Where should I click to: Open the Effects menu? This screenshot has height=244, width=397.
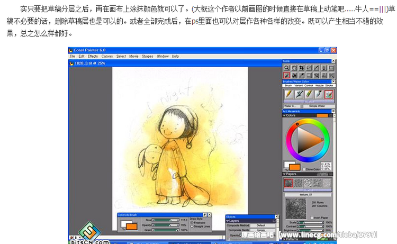pyautogui.click(x=93, y=56)
